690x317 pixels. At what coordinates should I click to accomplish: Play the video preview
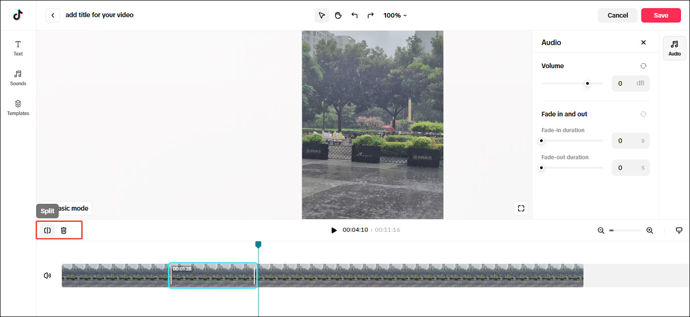[x=334, y=230]
